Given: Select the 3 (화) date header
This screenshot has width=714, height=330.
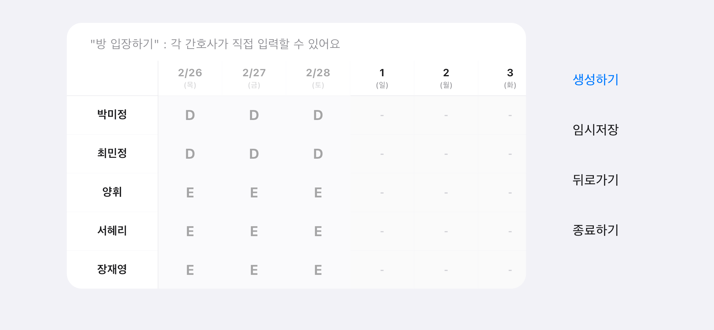Looking at the screenshot, I should pyautogui.click(x=509, y=78).
